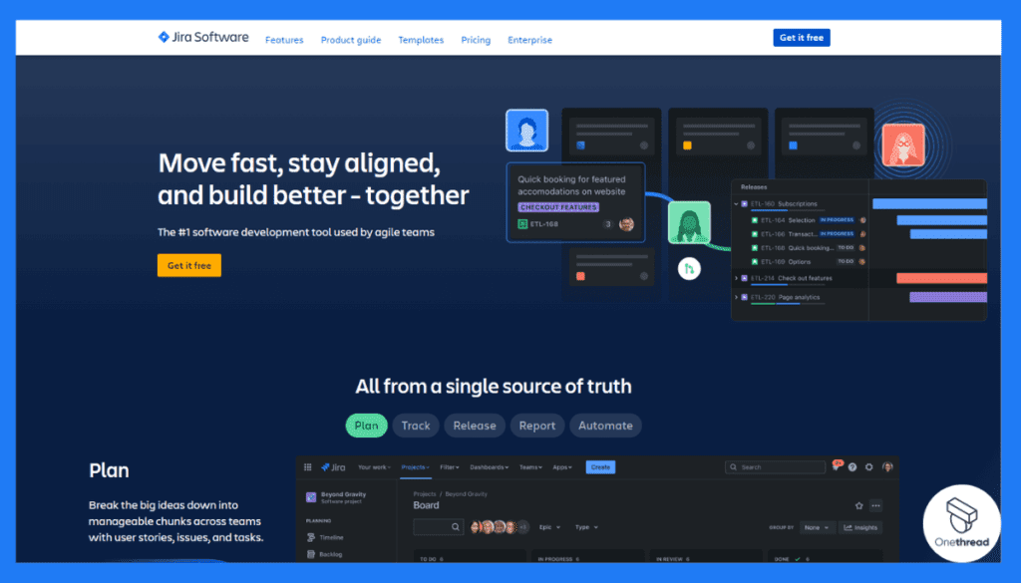
Task: Click the yellow Get it free hero button
Action: (188, 265)
